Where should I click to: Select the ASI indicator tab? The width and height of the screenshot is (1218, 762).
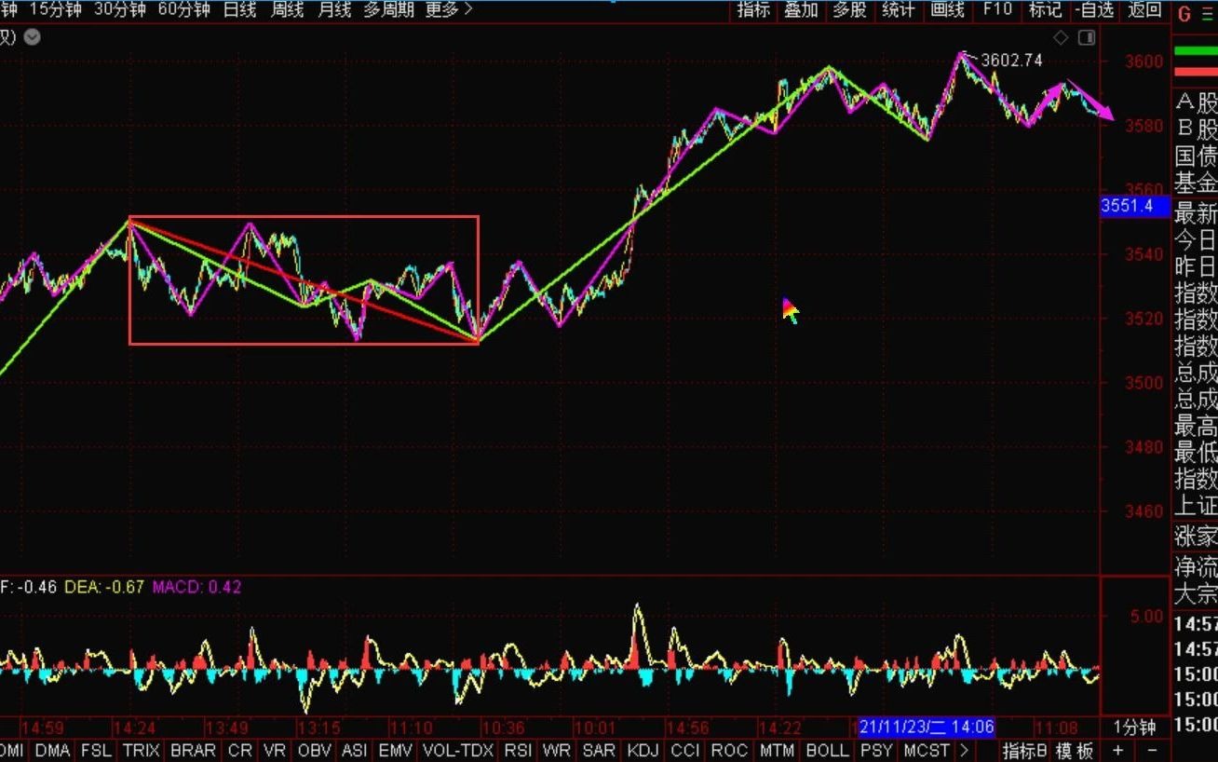point(355,751)
